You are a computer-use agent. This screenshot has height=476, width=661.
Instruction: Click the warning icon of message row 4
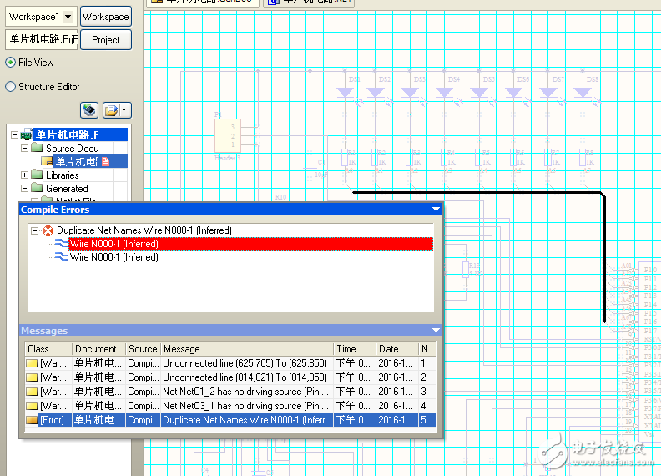click(32, 406)
